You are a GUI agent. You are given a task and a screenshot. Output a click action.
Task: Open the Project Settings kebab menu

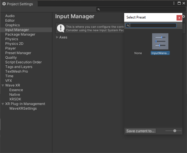click(x=174, y=3)
